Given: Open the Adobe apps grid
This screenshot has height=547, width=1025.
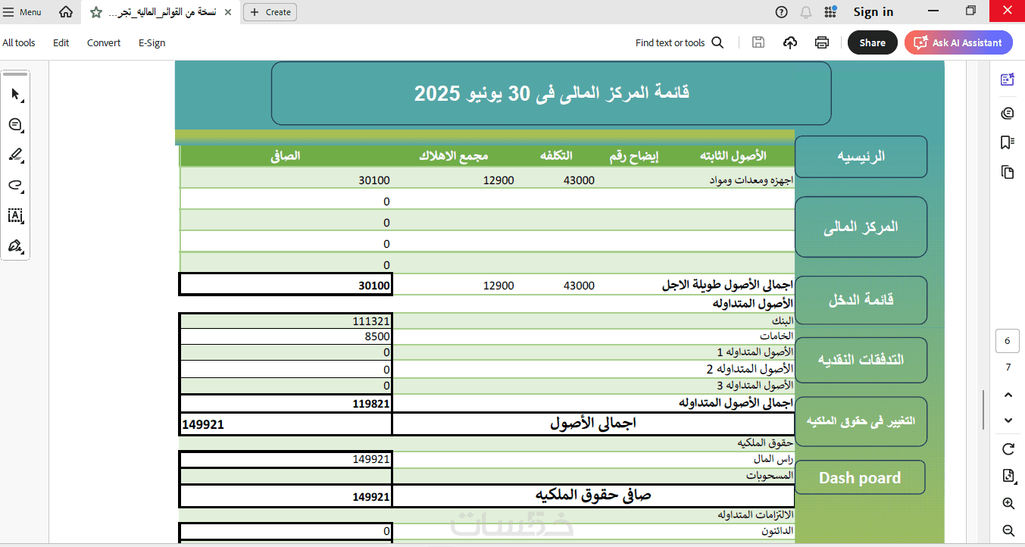Looking at the screenshot, I should click(x=830, y=12).
